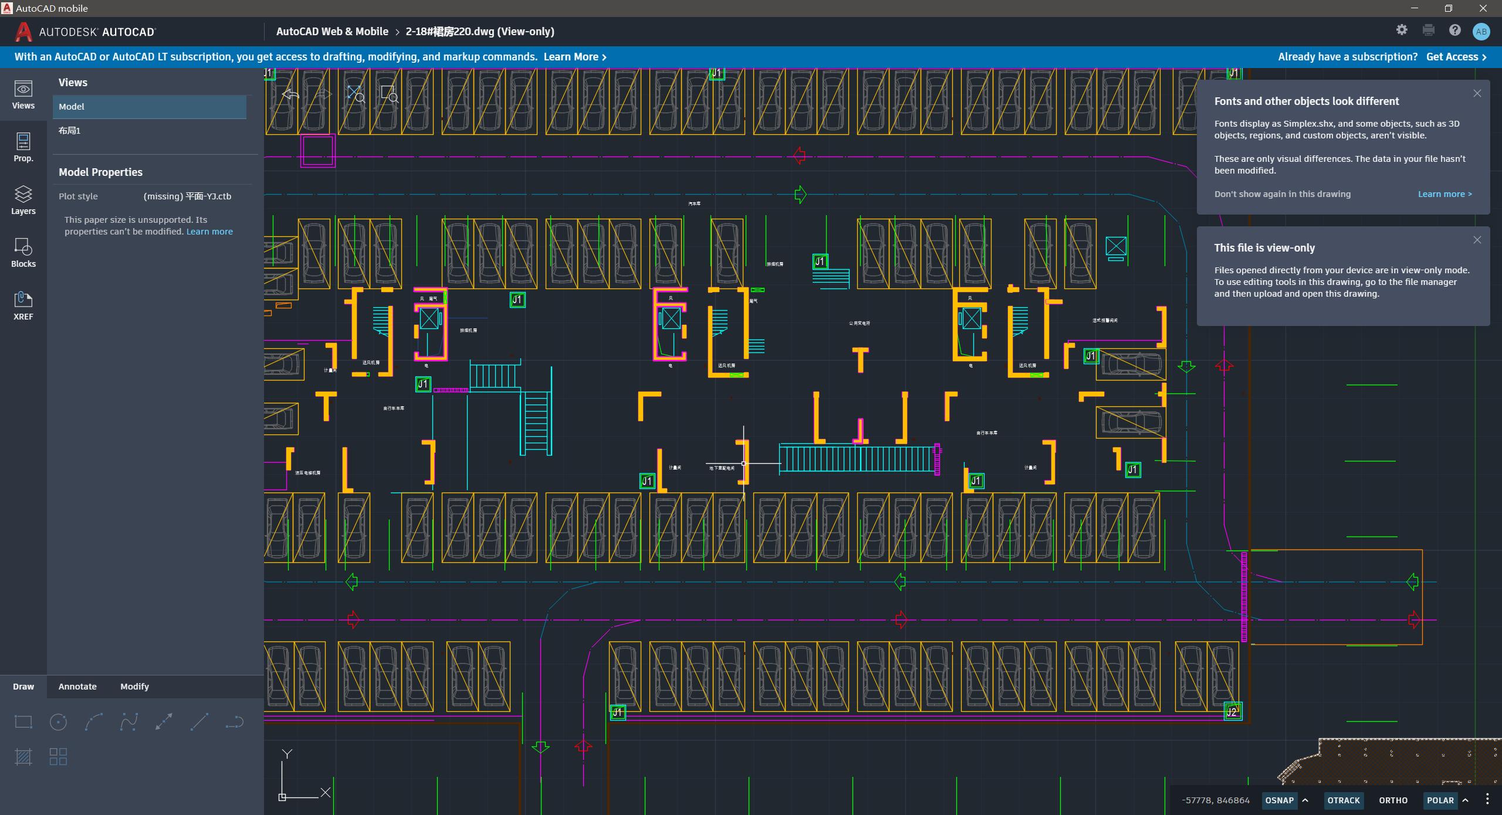The width and height of the screenshot is (1502, 815).
Task: Open the Blocks panel
Action: click(23, 253)
